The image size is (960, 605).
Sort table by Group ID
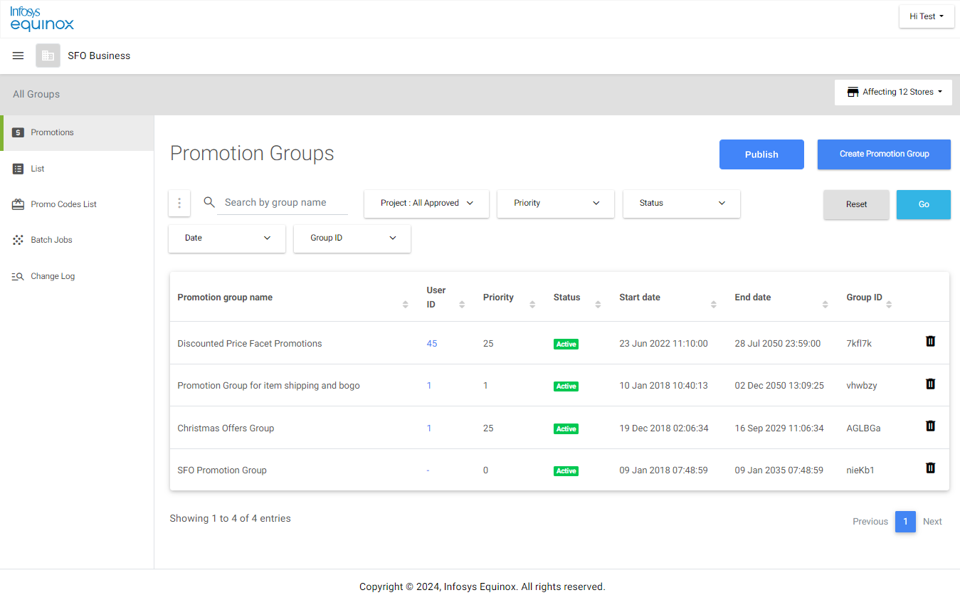click(889, 304)
